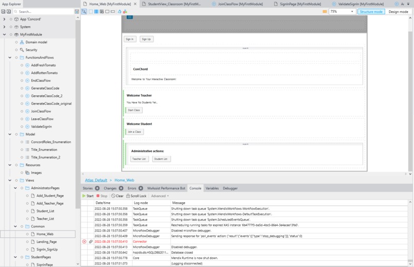Click the Atlas_Default breadcrumb link
This screenshot has width=414, height=267.
[x=96, y=180]
